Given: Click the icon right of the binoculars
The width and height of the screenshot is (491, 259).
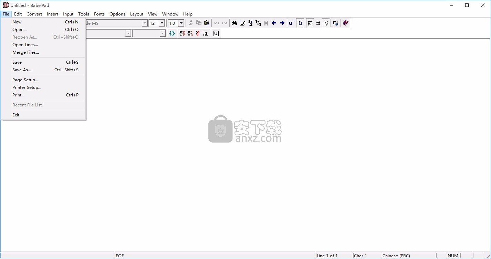Looking at the screenshot, I should [242, 23].
